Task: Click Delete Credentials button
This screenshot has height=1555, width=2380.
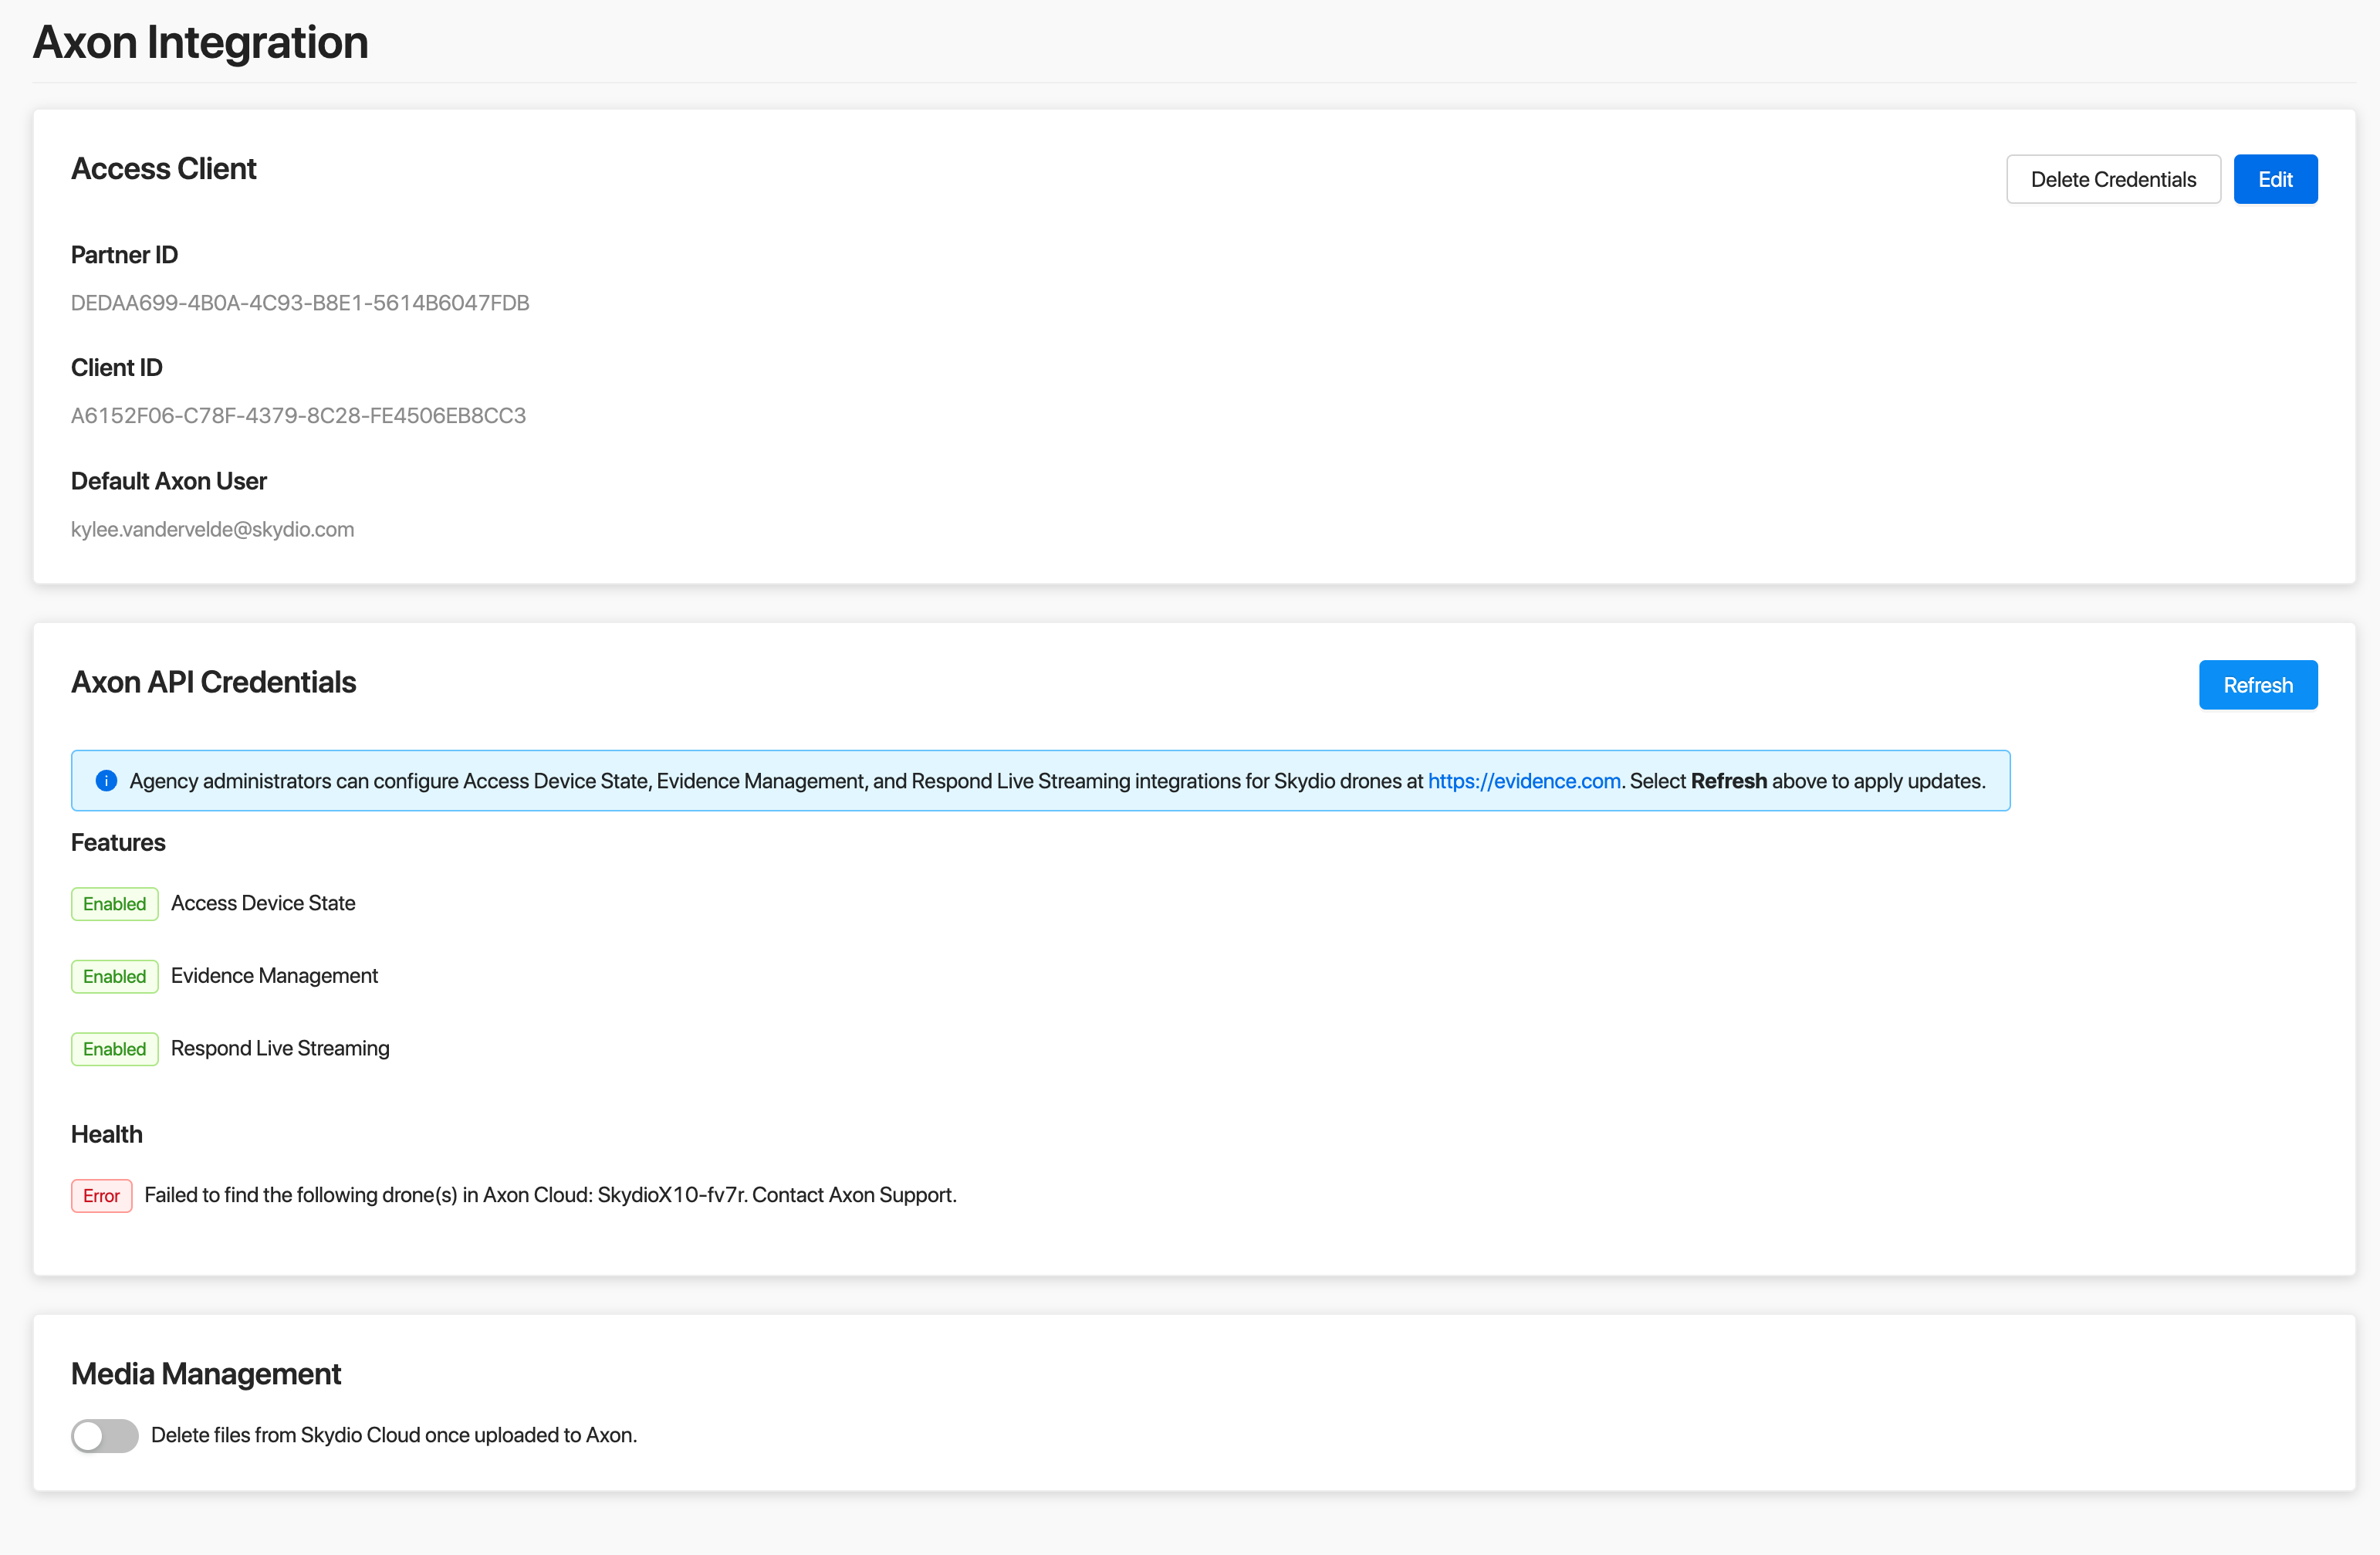Action: point(2112,179)
